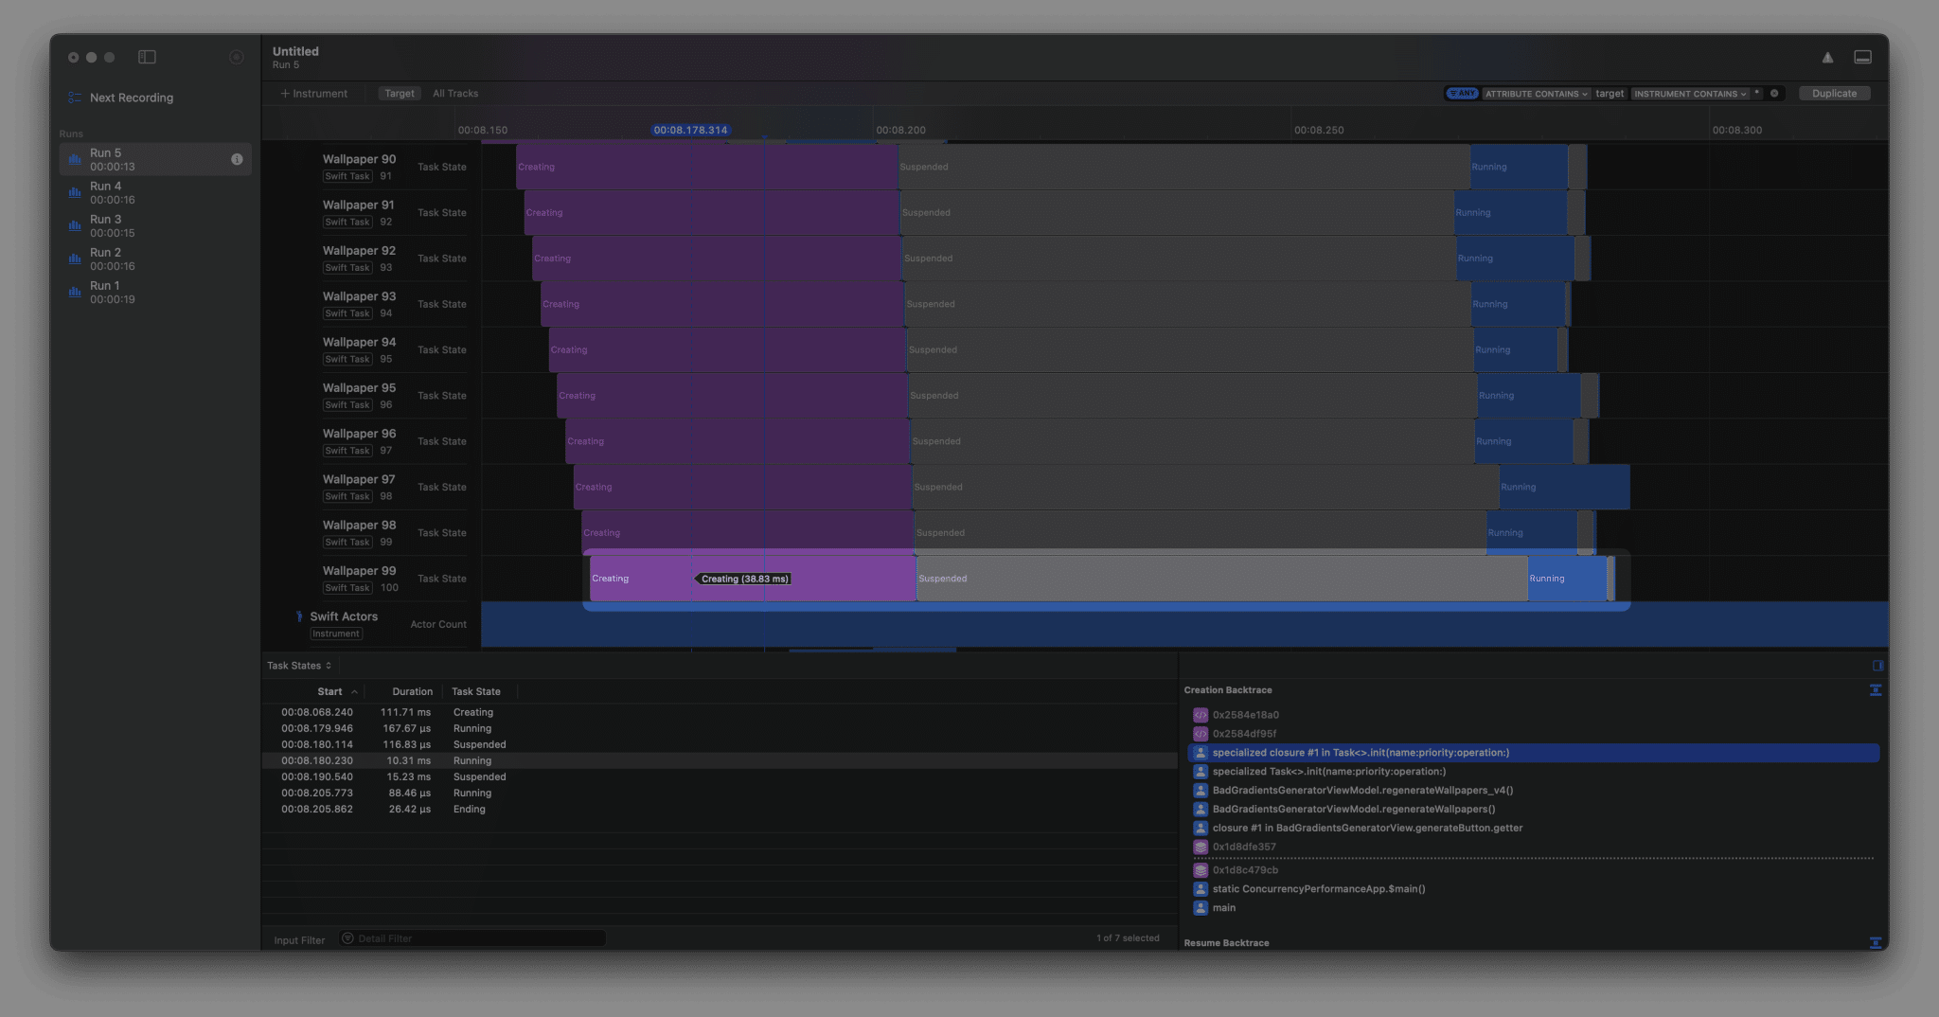Click the Detail Filter input field
Viewport: 1939px width, 1017px height.
[x=473, y=938]
